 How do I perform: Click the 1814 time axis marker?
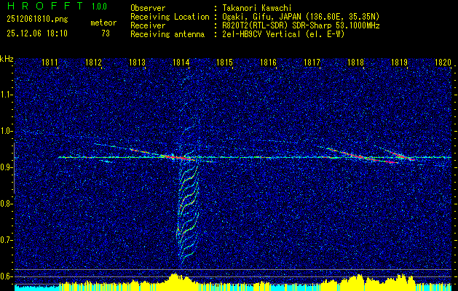(181, 63)
